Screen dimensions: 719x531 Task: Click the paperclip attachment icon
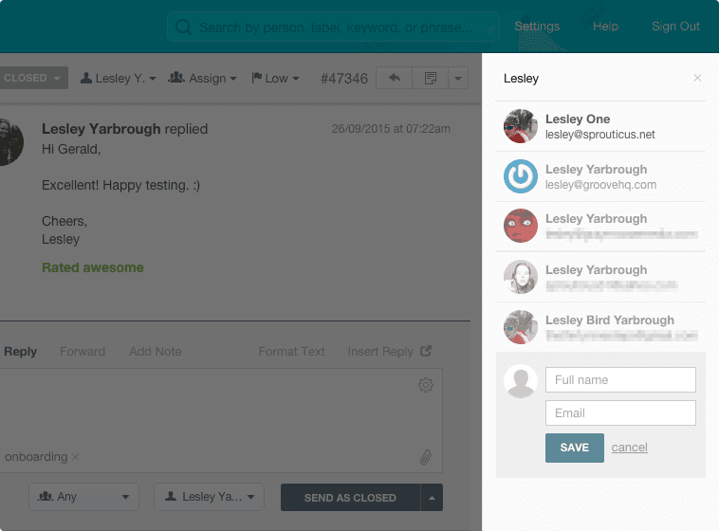coord(426,457)
